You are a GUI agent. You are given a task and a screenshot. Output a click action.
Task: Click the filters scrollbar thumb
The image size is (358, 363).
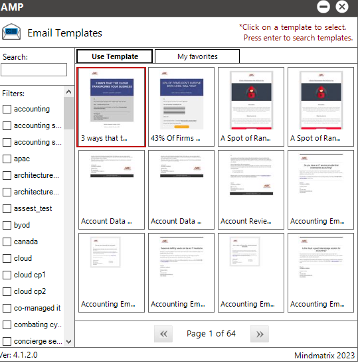pyautogui.click(x=68, y=113)
